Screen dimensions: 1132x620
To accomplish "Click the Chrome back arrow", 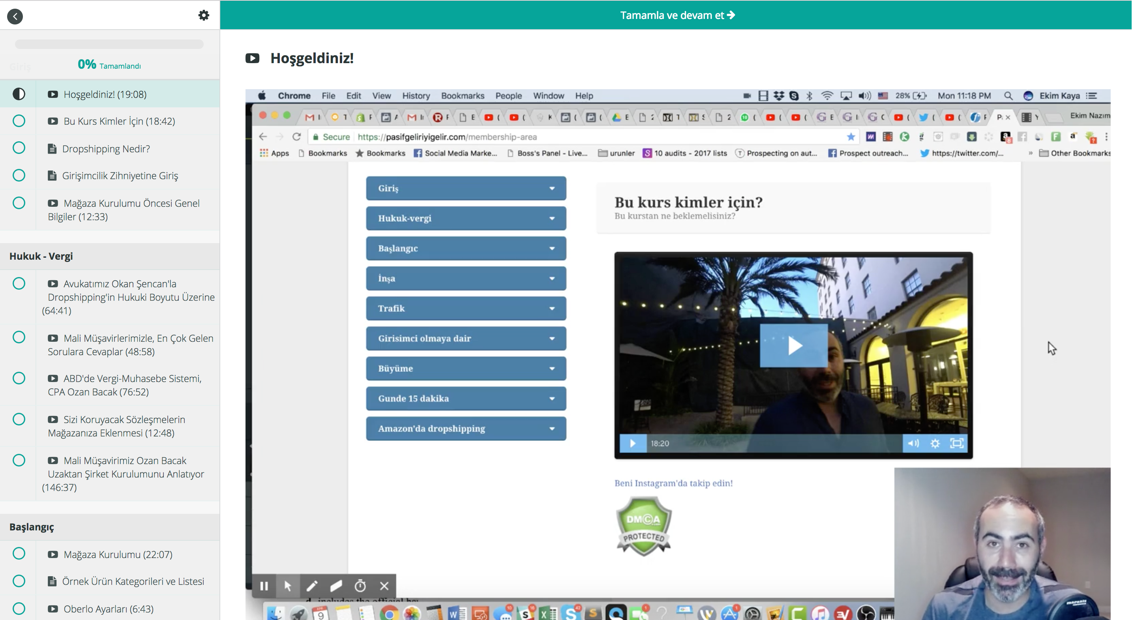I will pos(263,137).
